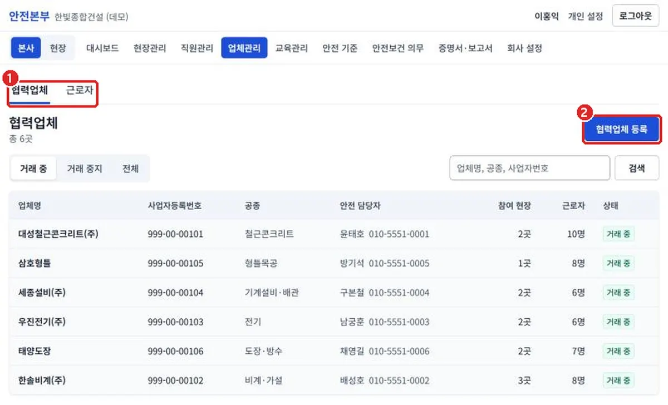Open 세종설비(주) company row
The image size is (668, 405).
tap(334, 293)
